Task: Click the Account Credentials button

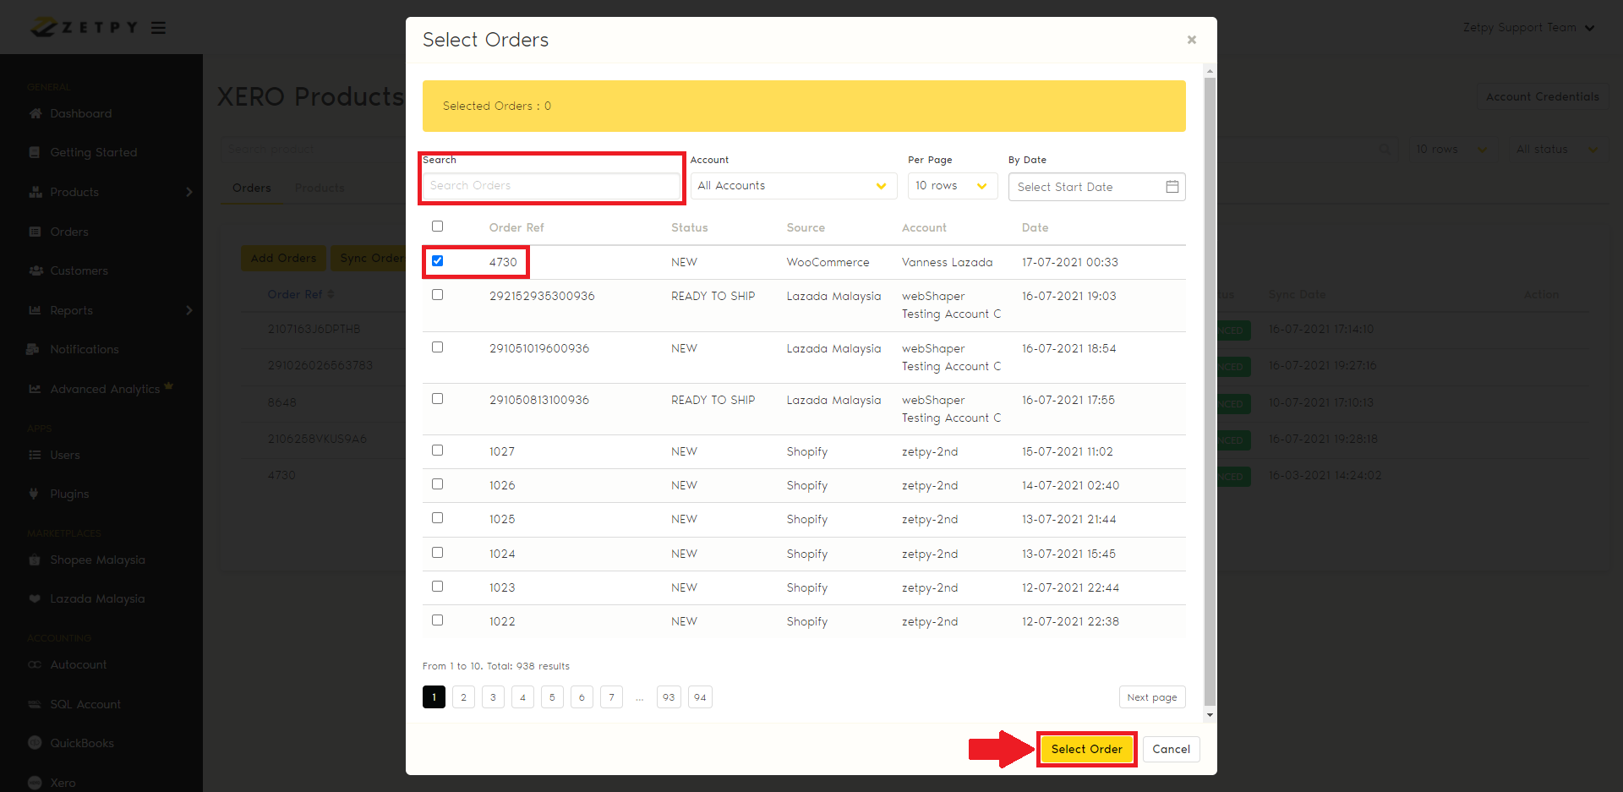Action: [x=1543, y=96]
